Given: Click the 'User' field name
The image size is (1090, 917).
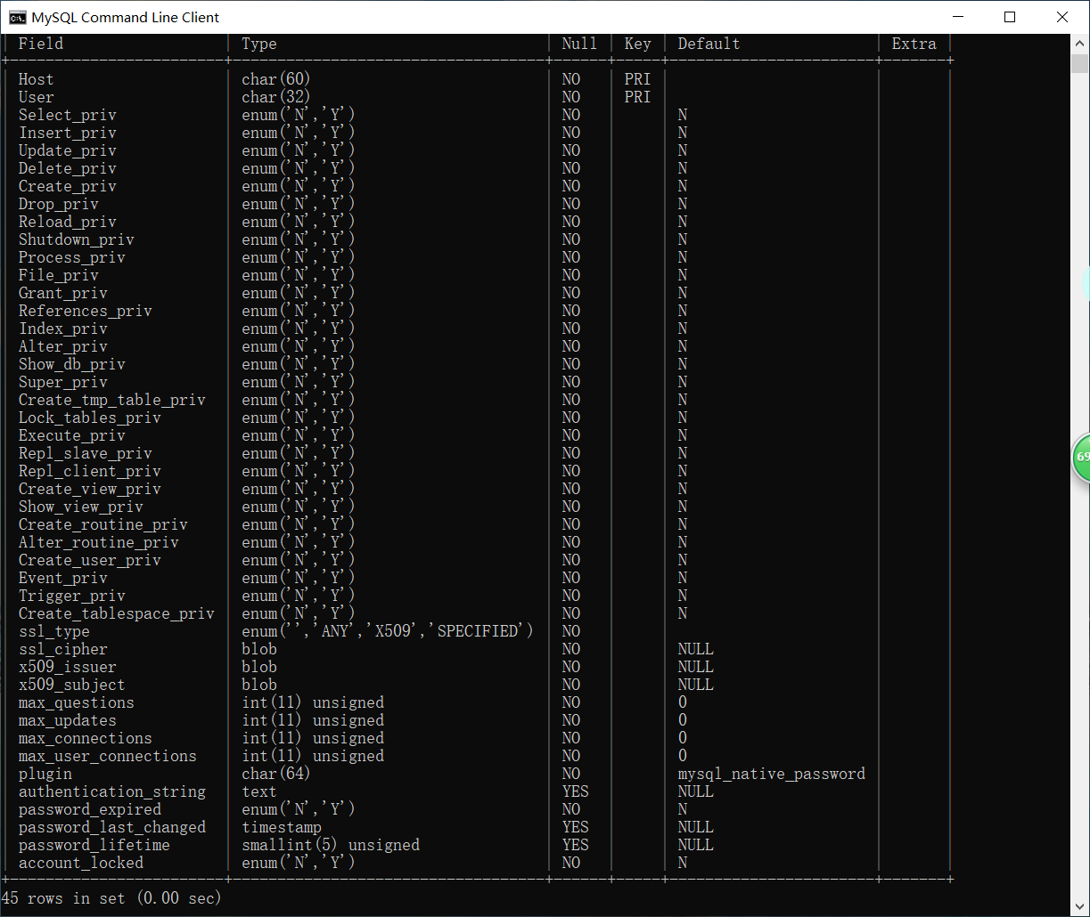Looking at the screenshot, I should (x=37, y=97).
